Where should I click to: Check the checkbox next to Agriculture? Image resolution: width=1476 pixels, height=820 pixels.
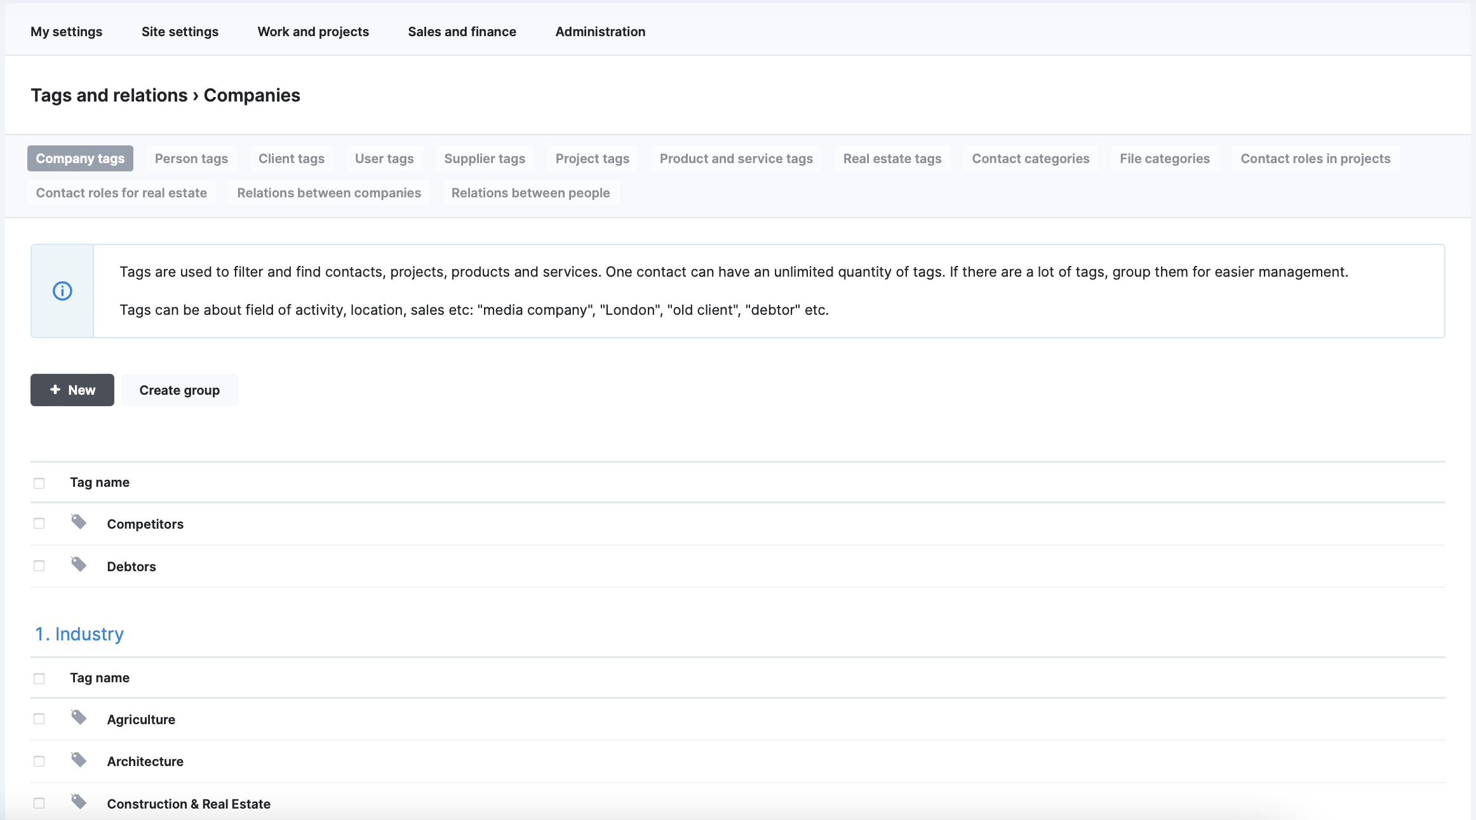[x=39, y=718]
